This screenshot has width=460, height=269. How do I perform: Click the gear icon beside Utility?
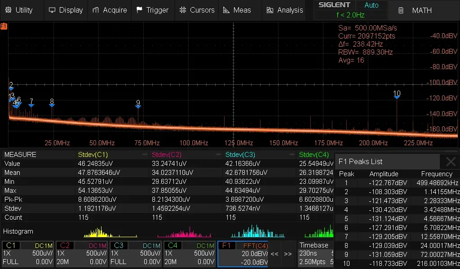click(x=8, y=10)
